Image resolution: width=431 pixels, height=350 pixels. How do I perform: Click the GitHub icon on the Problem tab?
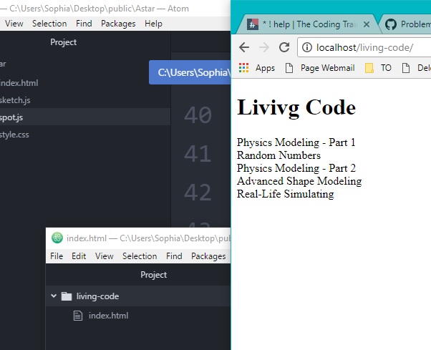point(391,24)
